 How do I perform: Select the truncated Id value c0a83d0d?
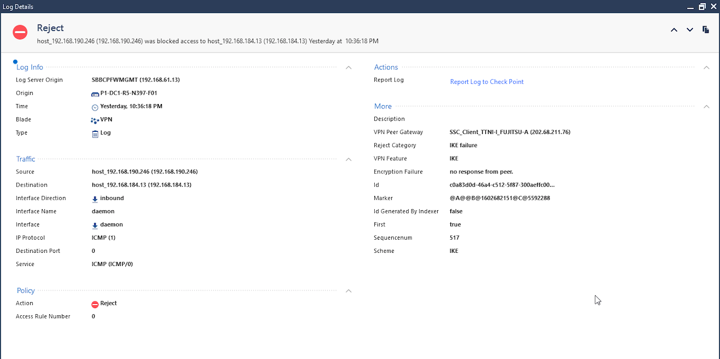click(x=502, y=185)
